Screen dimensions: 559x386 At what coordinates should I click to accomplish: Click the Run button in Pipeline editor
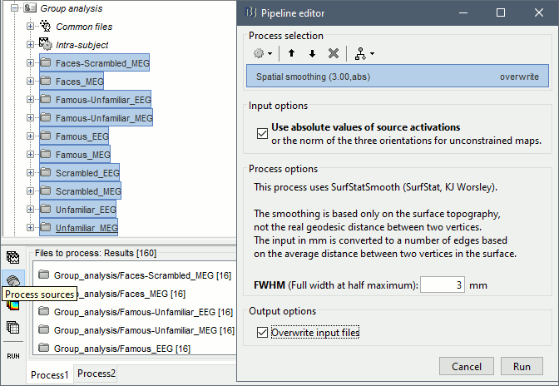pos(522,366)
